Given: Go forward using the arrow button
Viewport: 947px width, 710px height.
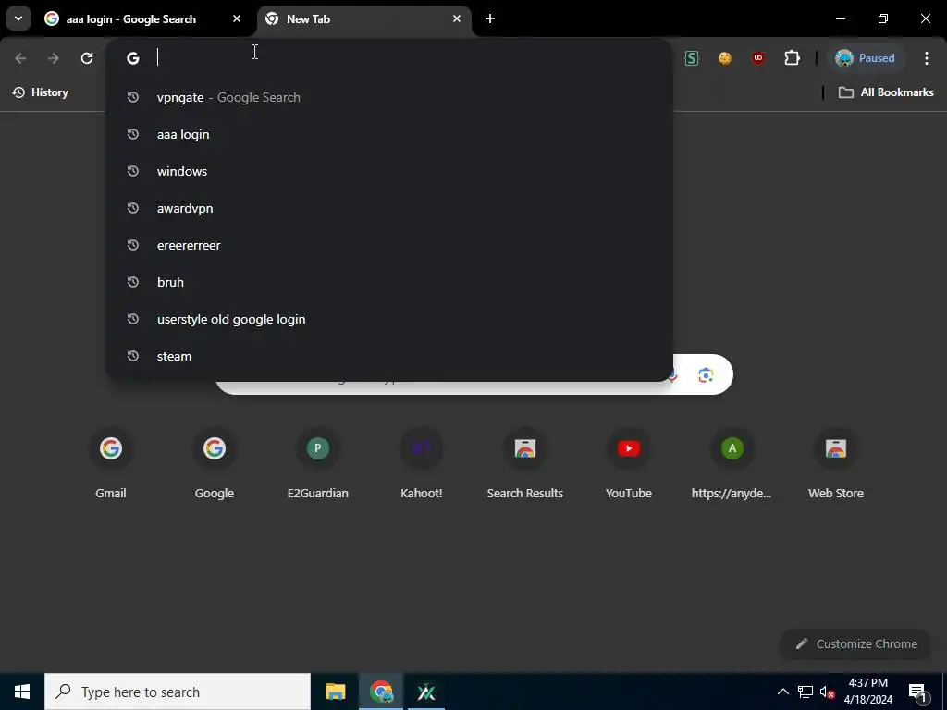Looking at the screenshot, I should point(54,58).
